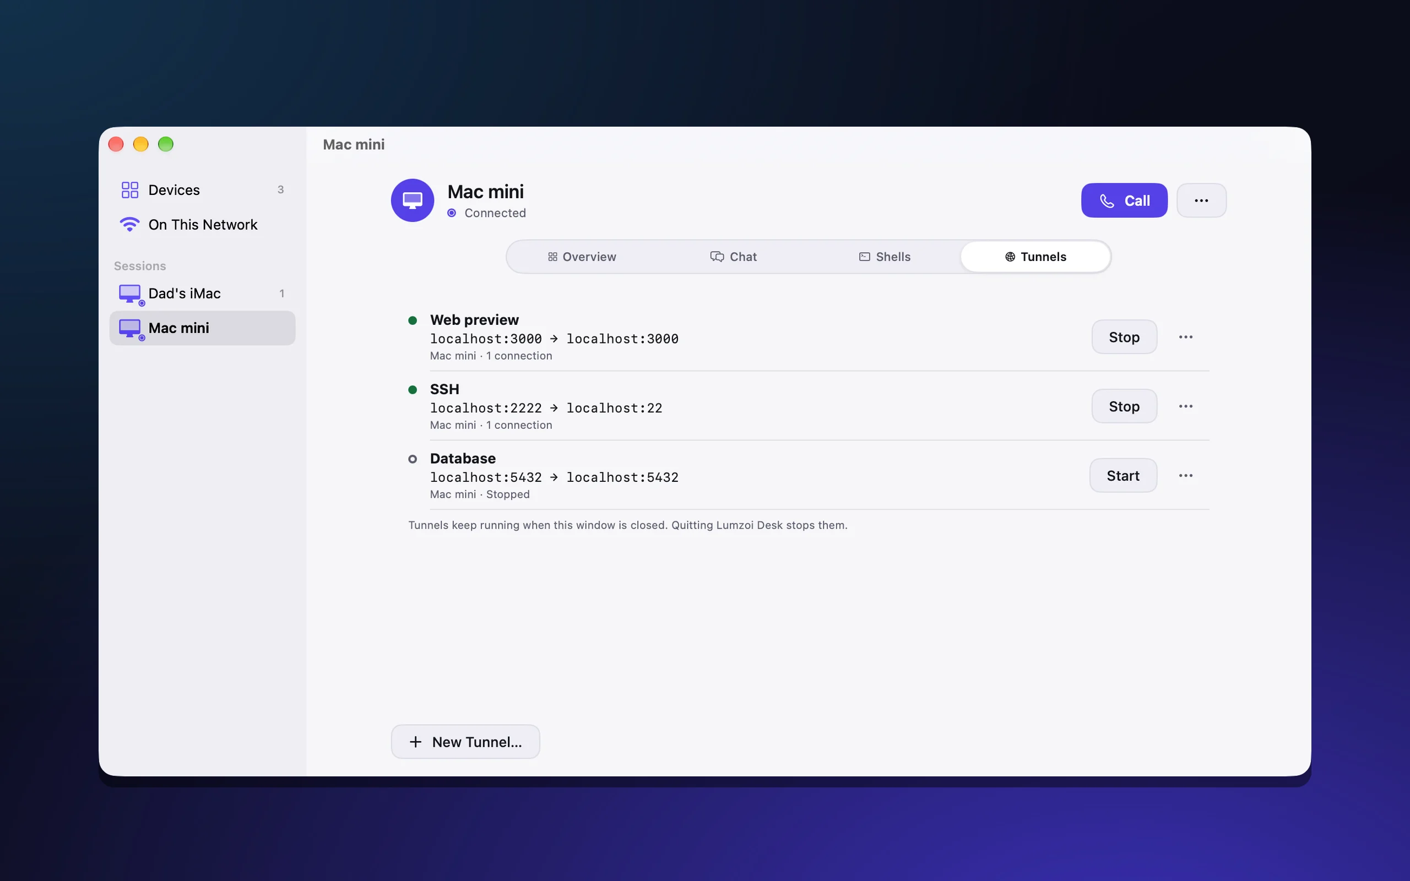Click the Database tunnel name
The image size is (1410, 881).
click(463, 459)
